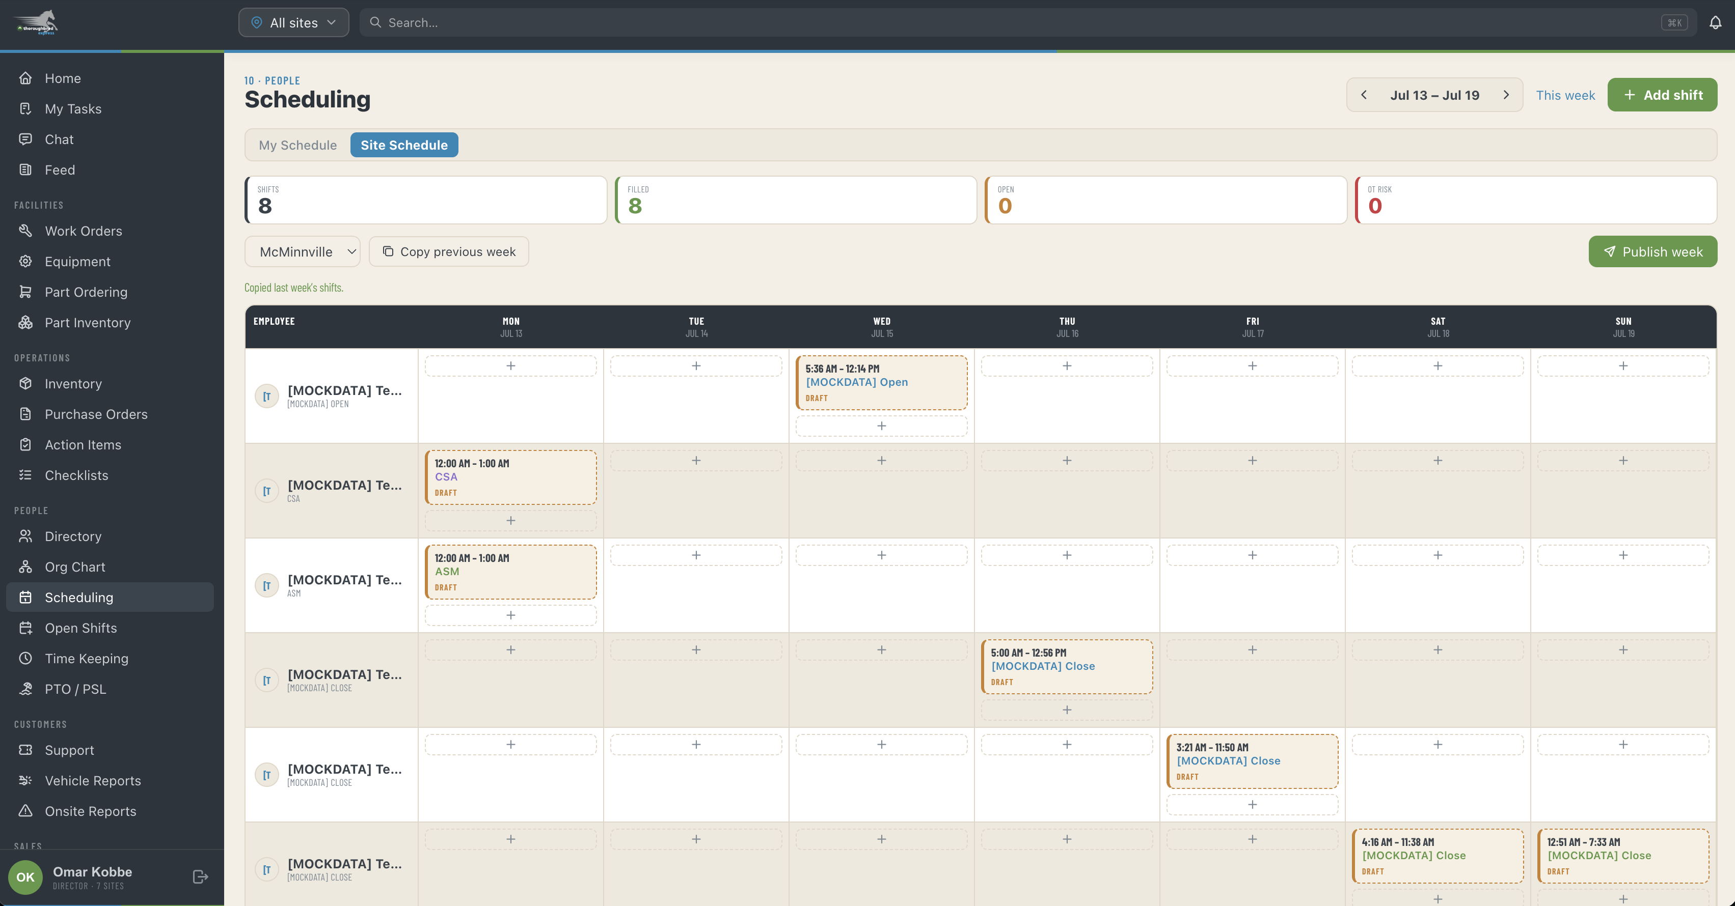Image resolution: width=1735 pixels, height=906 pixels.
Task: Open Part Inventory boxes icon
Action: (25, 322)
